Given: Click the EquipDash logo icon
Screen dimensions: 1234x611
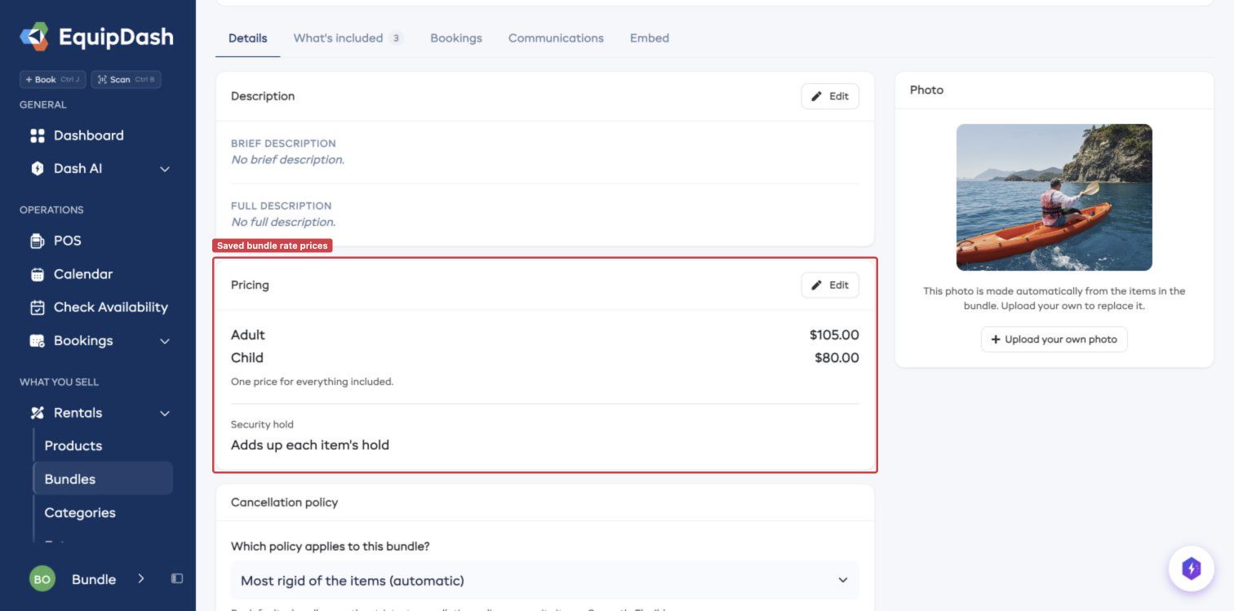Looking at the screenshot, I should coord(34,37).
